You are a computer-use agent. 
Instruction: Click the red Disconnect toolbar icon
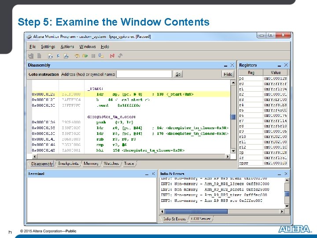point(112,56)
